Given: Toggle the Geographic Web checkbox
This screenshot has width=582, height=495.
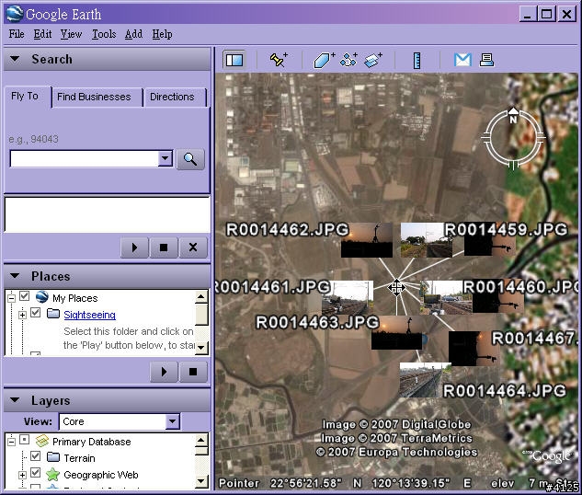Looking at the screenshot, I should coord(36,473).
